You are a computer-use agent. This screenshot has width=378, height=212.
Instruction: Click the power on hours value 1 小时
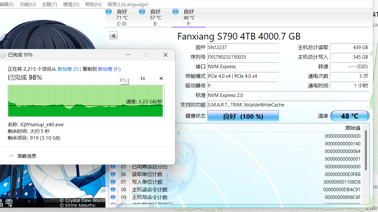(x=350, y=86)
